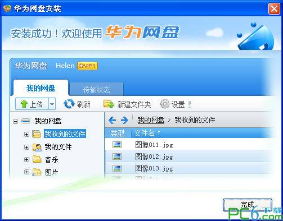Click the new folder icon
Image resolution: width=283 pixels, height=221 pixels.
(x=109, y=104)
